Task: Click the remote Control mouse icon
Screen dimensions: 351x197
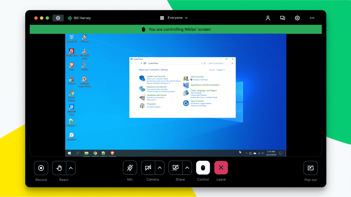Action: [x=203, y=168]
